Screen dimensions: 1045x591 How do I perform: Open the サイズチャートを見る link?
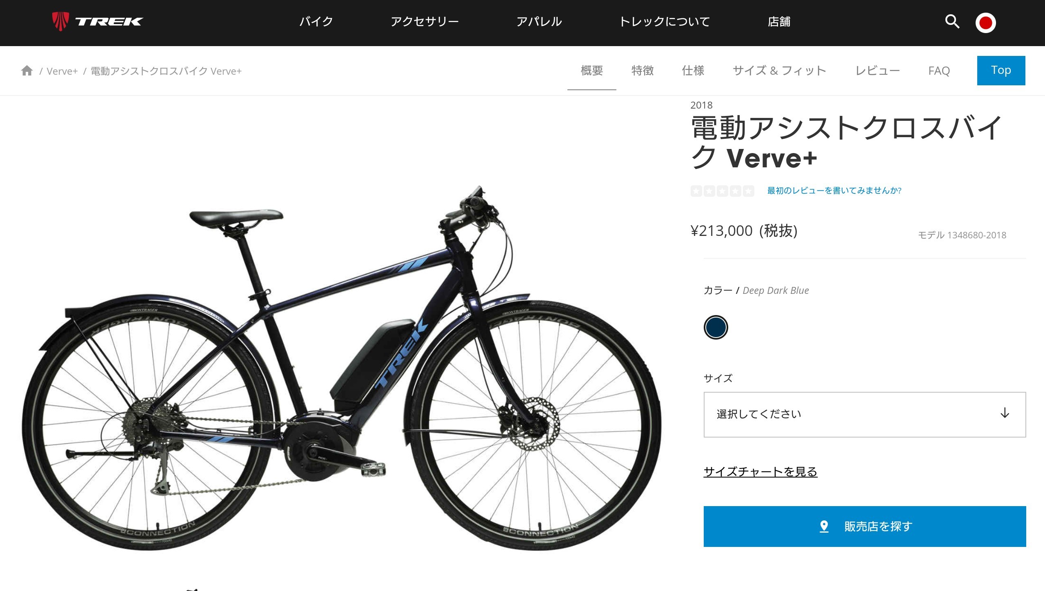coord(760,472)
